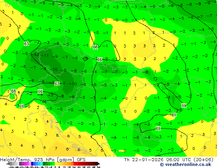Open the weatheronline.co.uk copyright link
This screenshot has height=168, width=217.
click(186, 165)
